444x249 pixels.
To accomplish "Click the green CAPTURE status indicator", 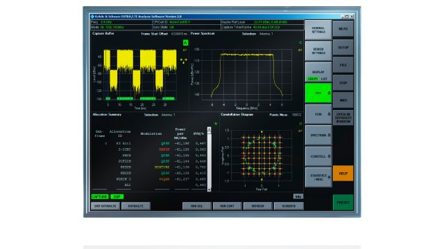I will (x=100, y=196).
